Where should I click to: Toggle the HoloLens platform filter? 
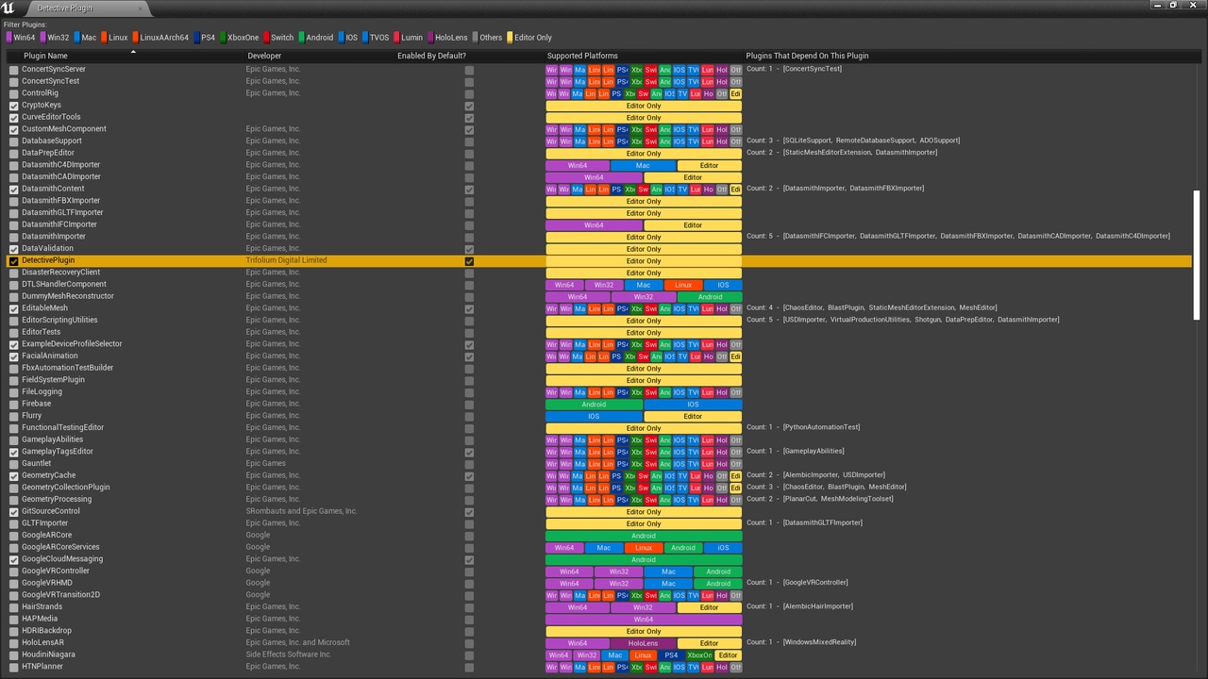(x=446, y=38)
